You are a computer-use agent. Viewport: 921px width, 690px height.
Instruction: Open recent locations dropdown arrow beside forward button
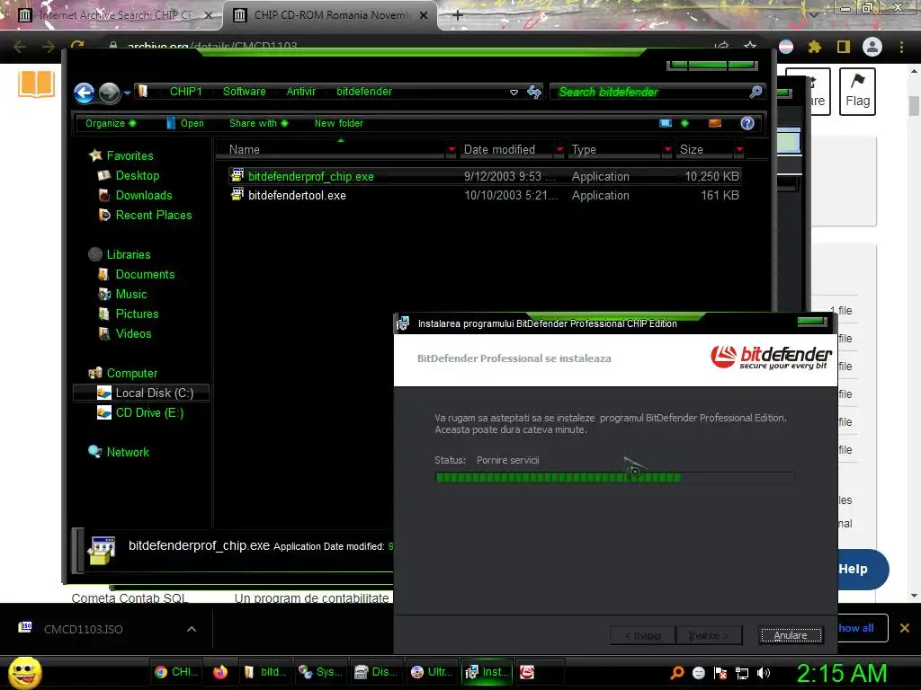tap(127, 93)
